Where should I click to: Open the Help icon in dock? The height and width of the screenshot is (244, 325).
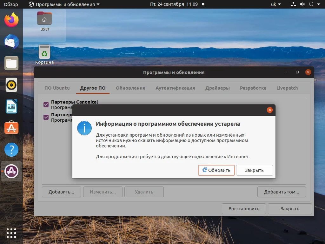coord(11,150)
